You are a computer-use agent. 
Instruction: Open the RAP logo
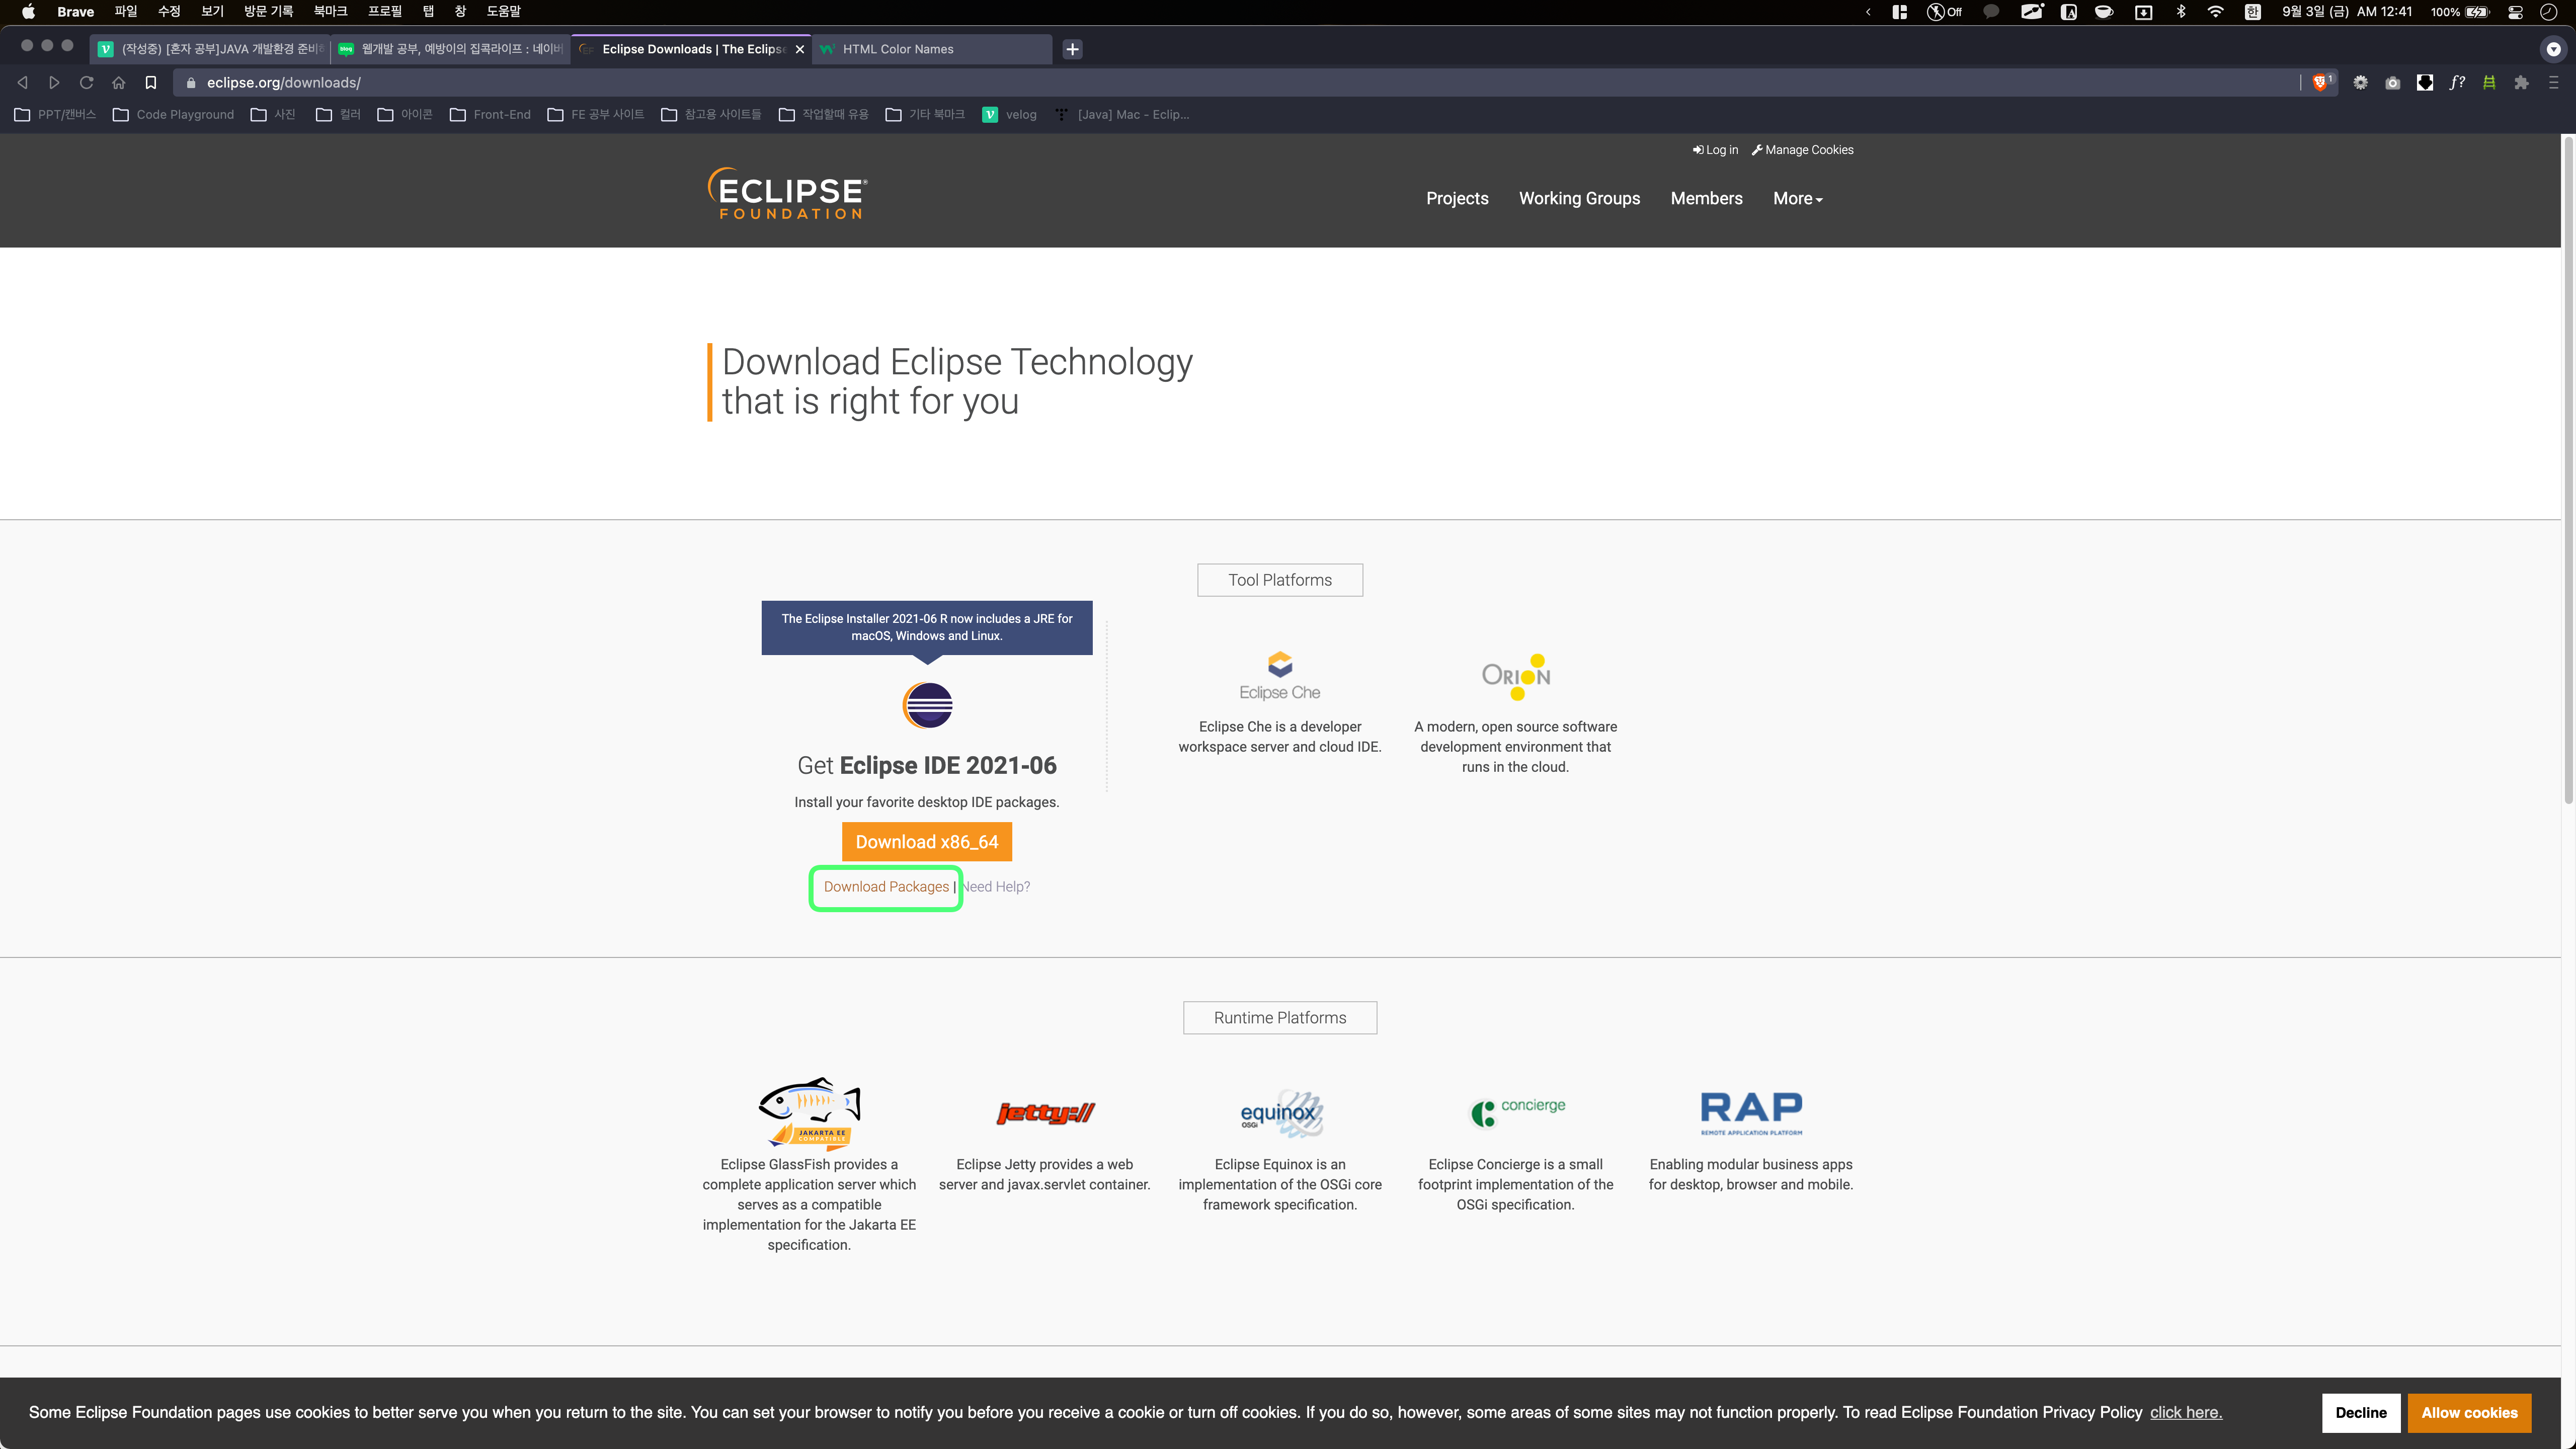pos(1751,1113)
